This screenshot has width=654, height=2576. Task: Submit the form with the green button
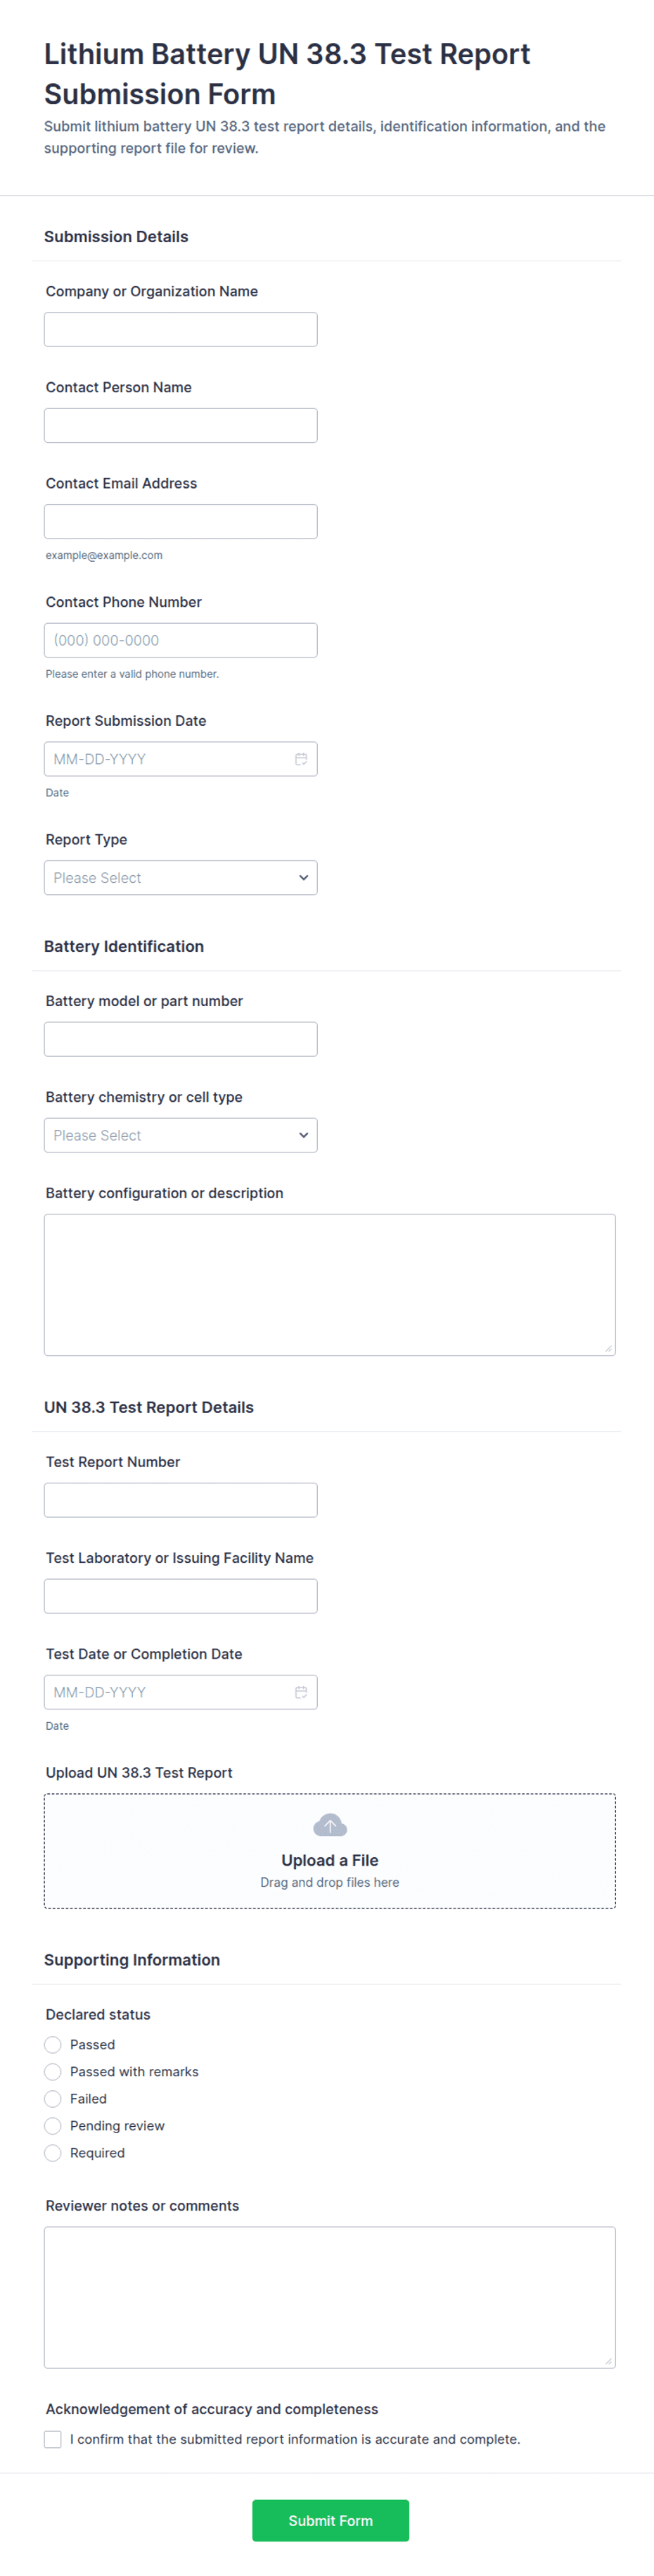tap(331, 2520)
